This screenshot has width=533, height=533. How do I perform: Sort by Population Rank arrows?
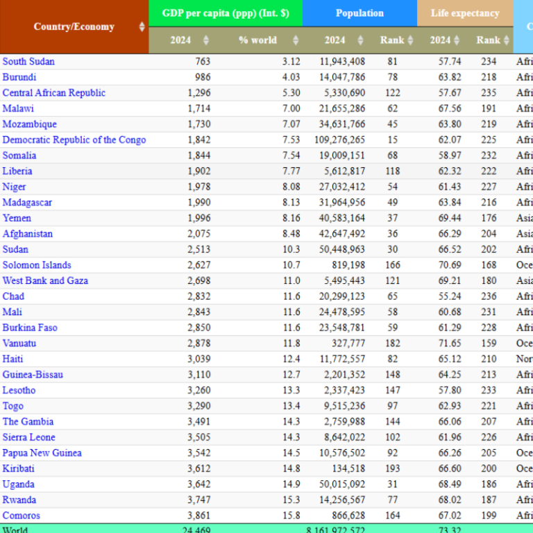click(411, 40)
